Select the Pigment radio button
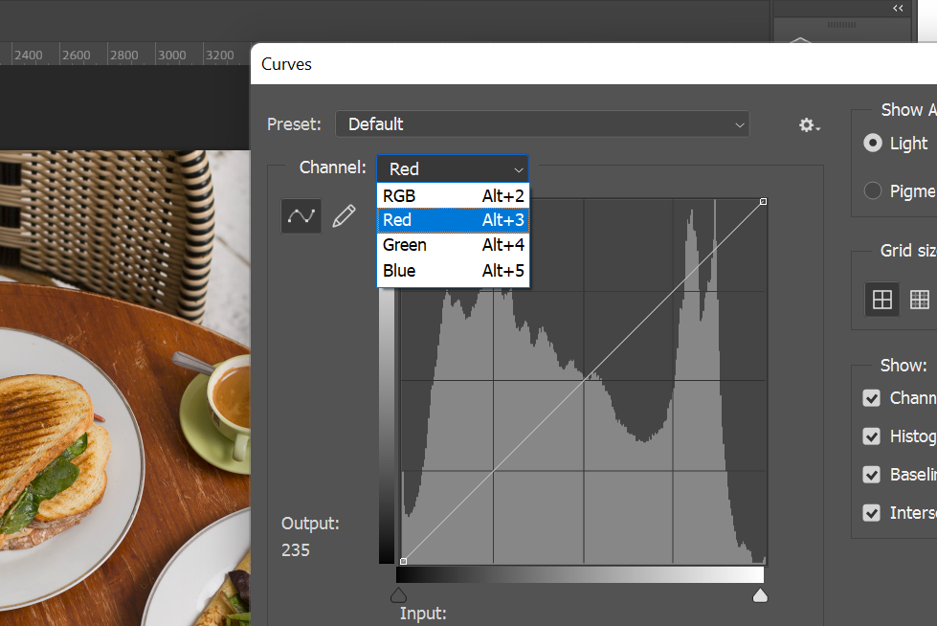This screenshot has width=937, height=626. pos(873,190)
